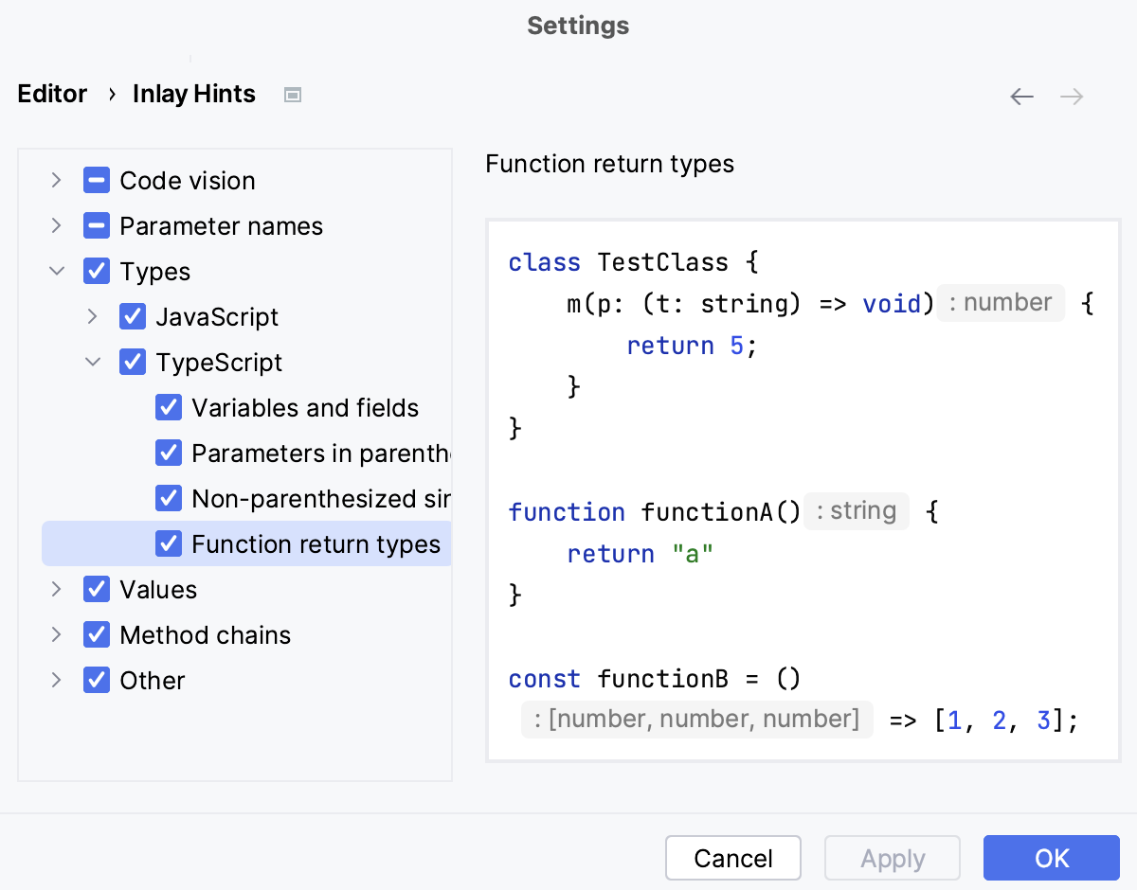This screenshot has height=890, width=1137.
Task: Select the Method chains settings entry
Action: point(205,634)
